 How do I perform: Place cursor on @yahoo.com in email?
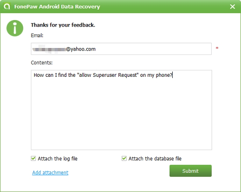tap(81, 49)
